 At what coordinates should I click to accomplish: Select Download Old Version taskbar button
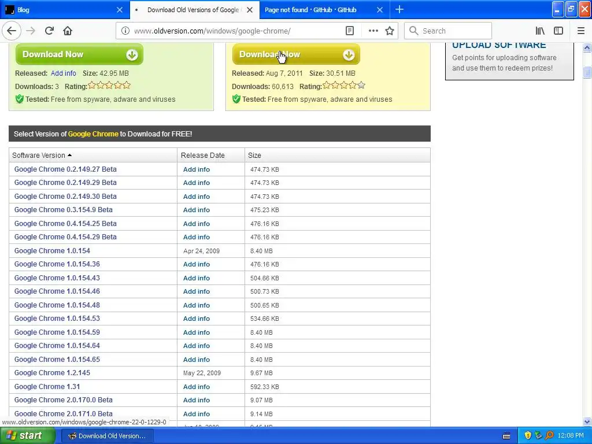click(107, 436)
